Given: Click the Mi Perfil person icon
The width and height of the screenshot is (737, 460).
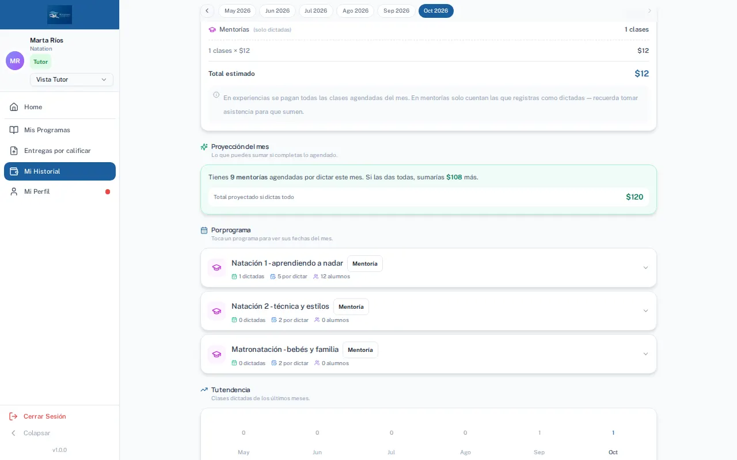Looking at the screenshot, I should point(14,191).
